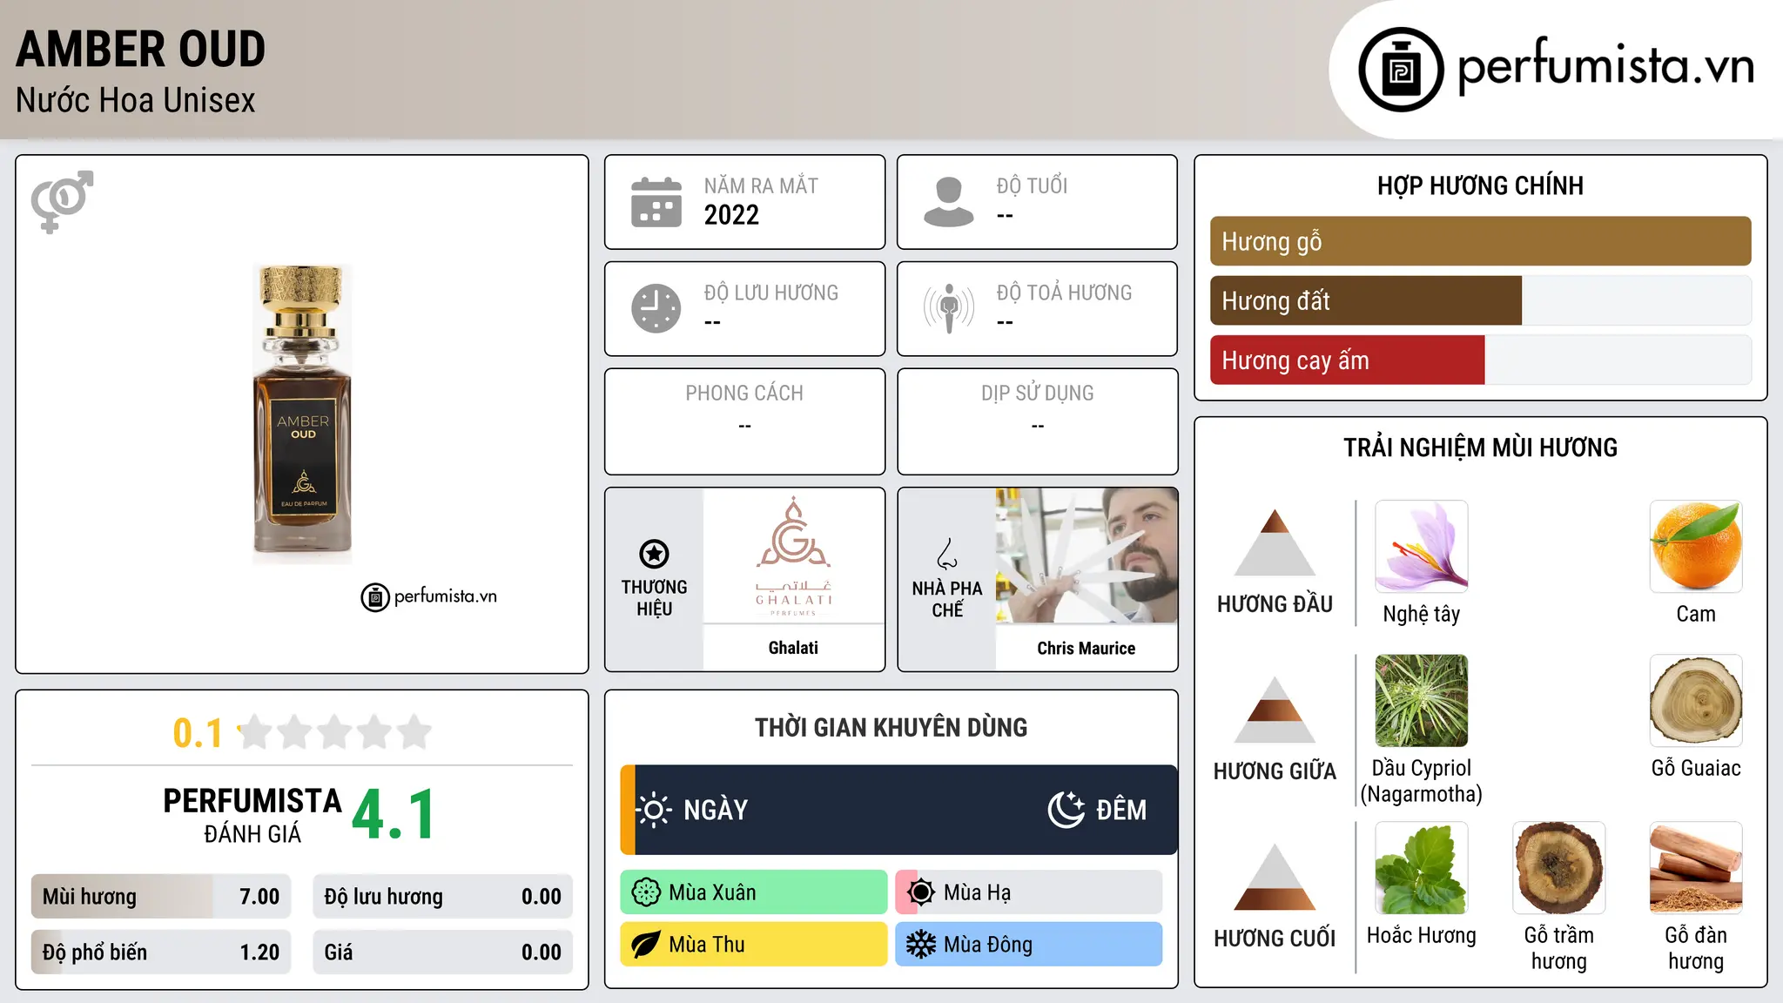Open the Chris Maurice perfumer name link
The image size is (1783, 1003).
point(1087,649)
